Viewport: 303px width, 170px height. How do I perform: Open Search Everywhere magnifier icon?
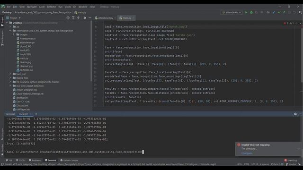pos(300,12)
